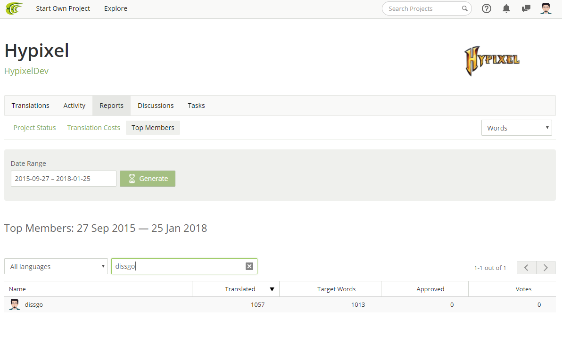The height and width of the screenshot is (344, 562).
Task: Click the target words value 1013
Action: [x=358, y=304]
